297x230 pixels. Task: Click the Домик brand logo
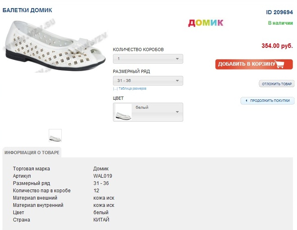pos(206,23)
